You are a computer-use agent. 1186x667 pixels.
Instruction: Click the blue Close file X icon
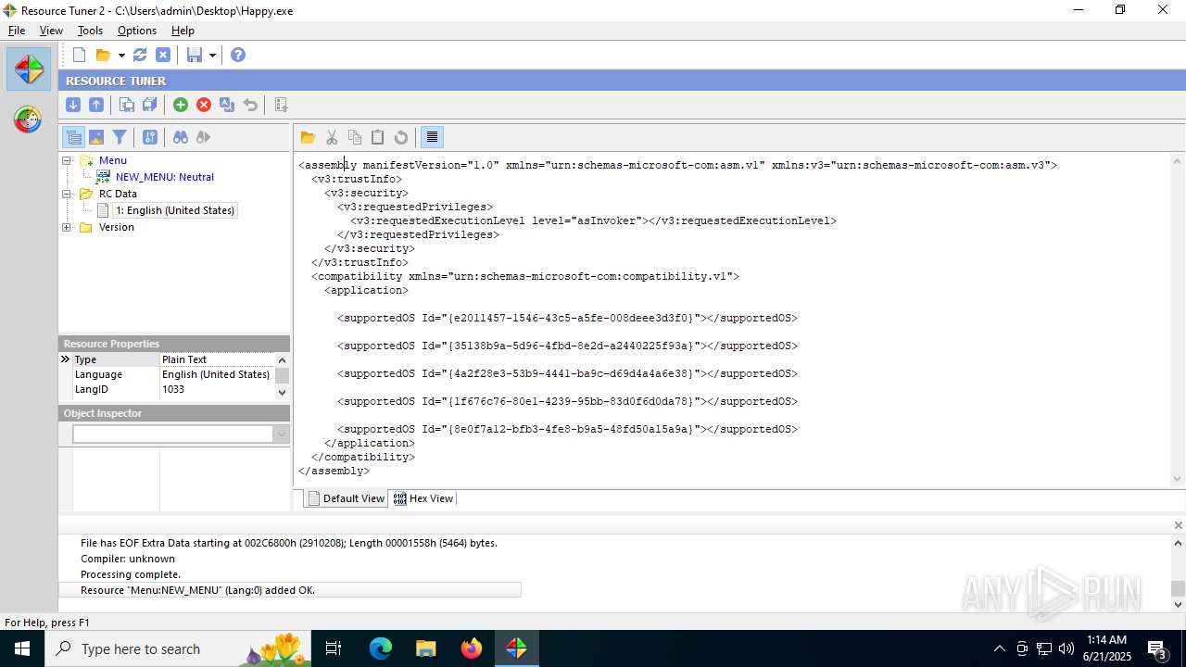(163, 55)
